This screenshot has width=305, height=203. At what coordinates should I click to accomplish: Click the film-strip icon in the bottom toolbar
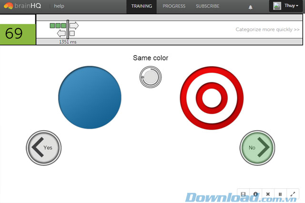[x=243, y=194]
